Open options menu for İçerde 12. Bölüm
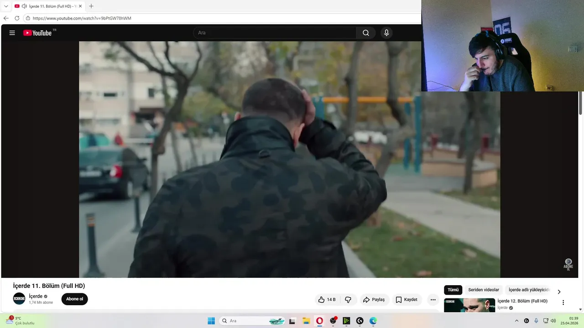 pyautogui.click(x=563, y=302)
